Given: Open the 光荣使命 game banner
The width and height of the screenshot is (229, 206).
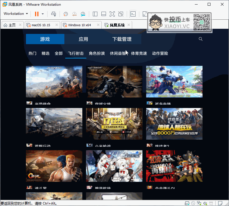Looking at the screenshot, I should pyautogui.click(x=54, y=81).
